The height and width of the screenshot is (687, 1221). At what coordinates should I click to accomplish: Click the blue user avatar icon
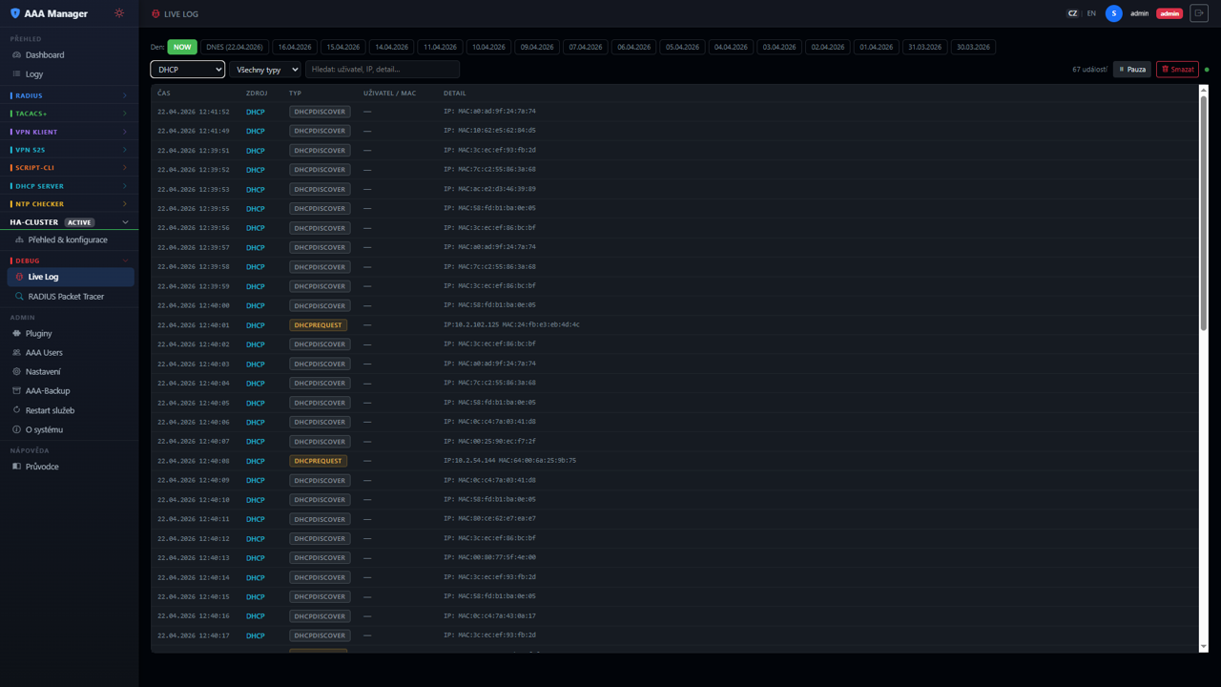pyautogui.click(x=1113, y=13)
